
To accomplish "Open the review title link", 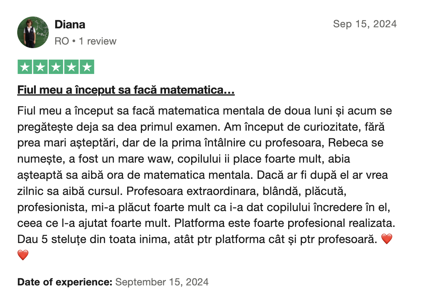I will point(126,90).
